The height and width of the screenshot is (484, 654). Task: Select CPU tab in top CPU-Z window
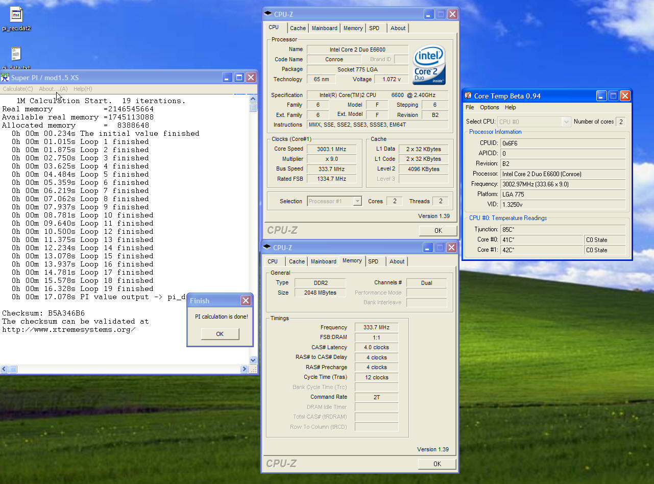coord(274,28)
